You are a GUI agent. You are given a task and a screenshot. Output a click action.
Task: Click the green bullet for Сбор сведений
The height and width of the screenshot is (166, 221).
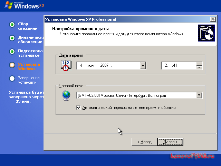[x=12, y=24]
